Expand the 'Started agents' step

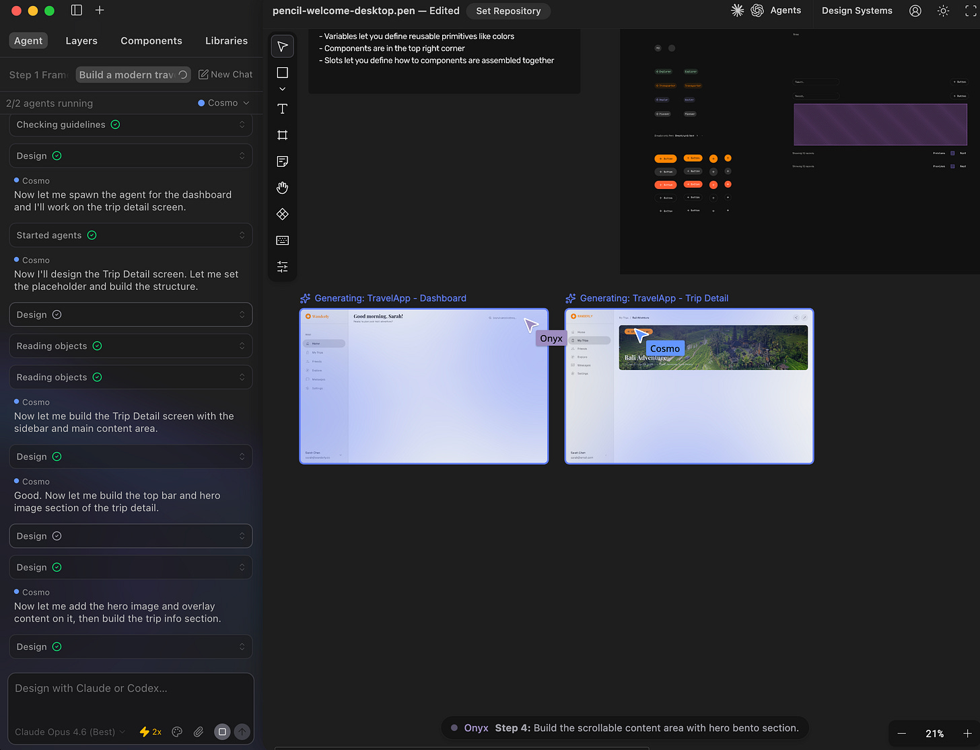(131, 235)
